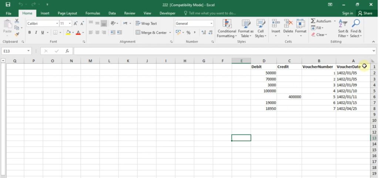Open Find & Select menu
The height and width of the screenshot is (178, 379).
[x=356, y=28]
